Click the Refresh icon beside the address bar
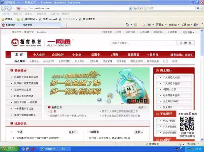Viewport: 204px width, 152px height. [x=135, y=8]
